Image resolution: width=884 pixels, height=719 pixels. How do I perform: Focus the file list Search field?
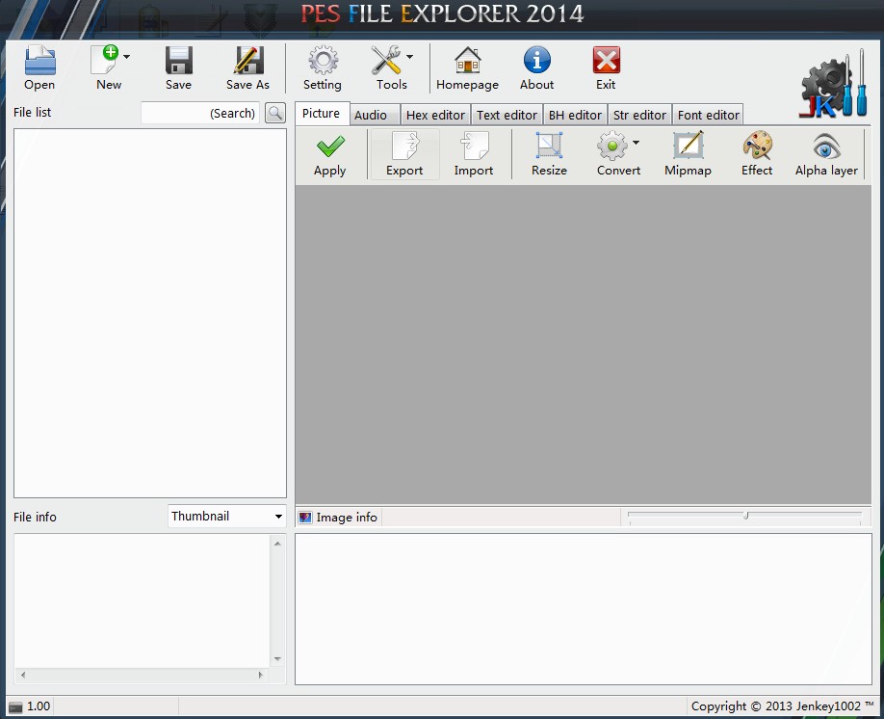point(199,113)
